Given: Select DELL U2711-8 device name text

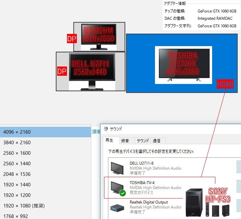Looking at the screenshot, I should click(142, 163).
